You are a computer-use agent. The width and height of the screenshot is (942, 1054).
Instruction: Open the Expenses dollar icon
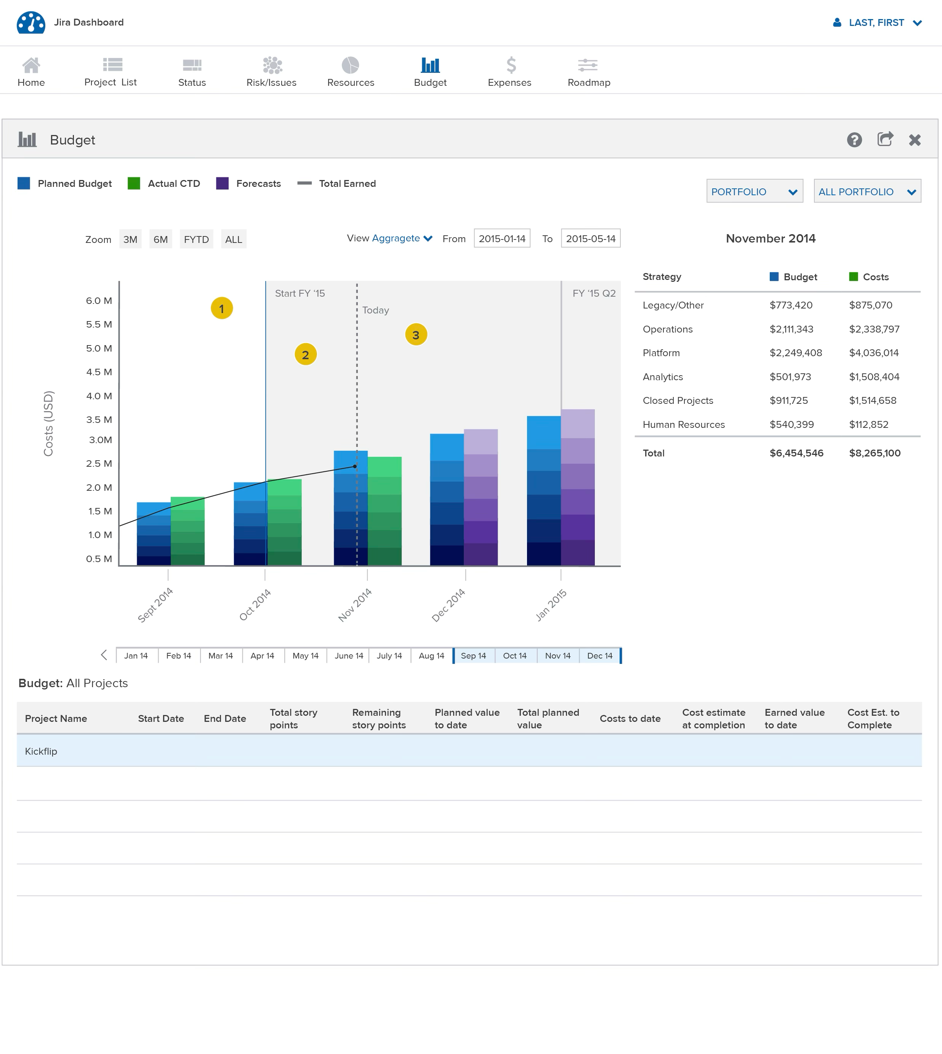[x=510, y=65]
